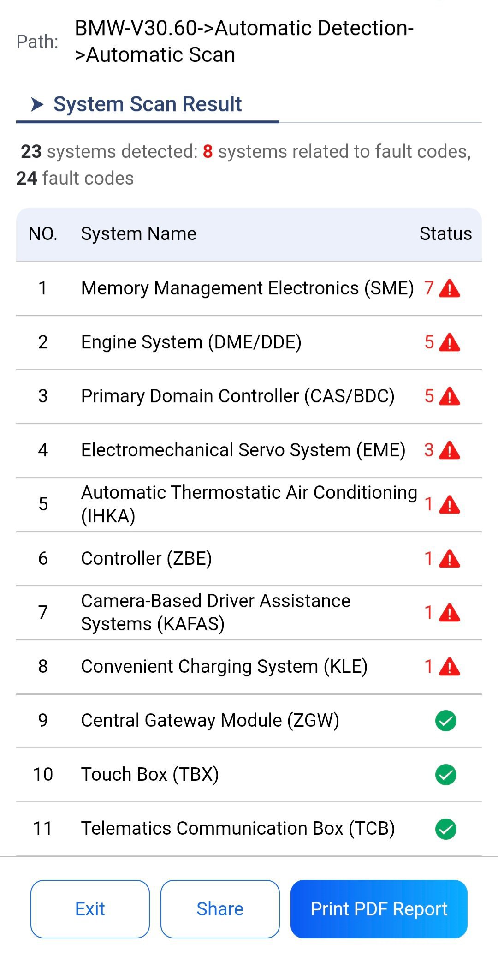The image size is (498, 962).
Task: Open the Primary Domain Controller (CAS/BDC) row
Action: pos(249,396)
